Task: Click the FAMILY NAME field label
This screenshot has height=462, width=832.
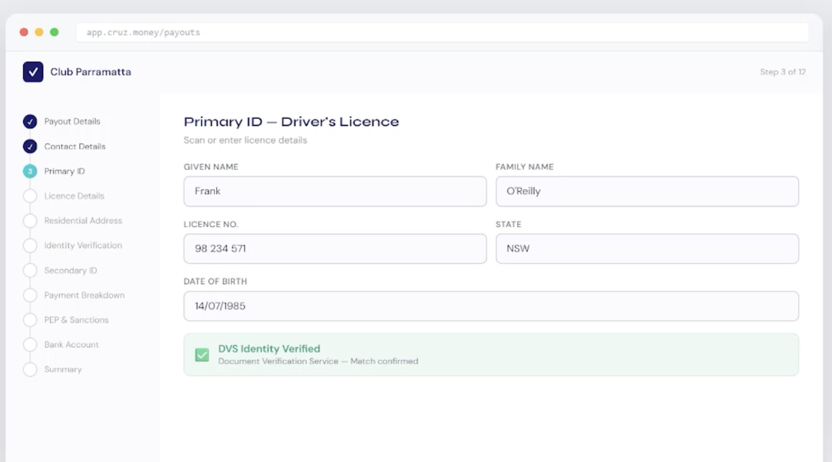Action: click(525, 167)
